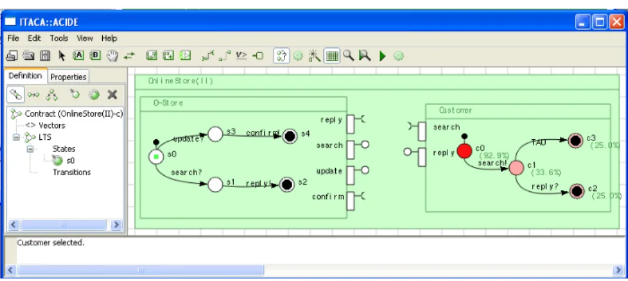Click the 'Customer selected.' status message
Screen dimensions: 628x281
pos(50,243)
